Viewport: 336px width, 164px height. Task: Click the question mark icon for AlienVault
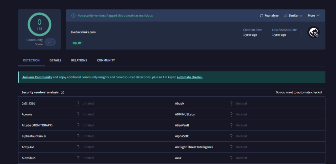(x=231, y=125)
